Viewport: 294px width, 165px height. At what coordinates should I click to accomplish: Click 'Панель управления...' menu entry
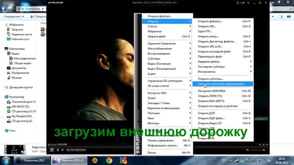167,140
